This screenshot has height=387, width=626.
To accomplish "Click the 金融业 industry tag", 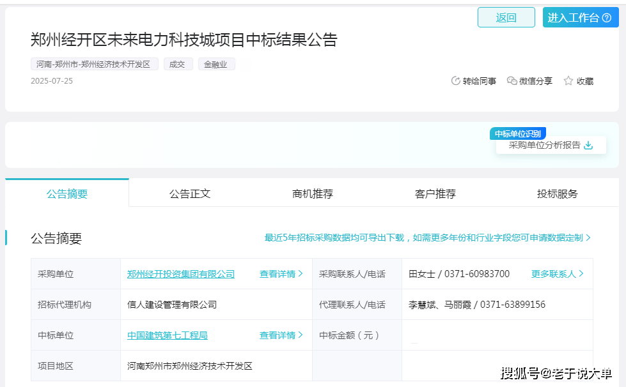I will 216,64.
